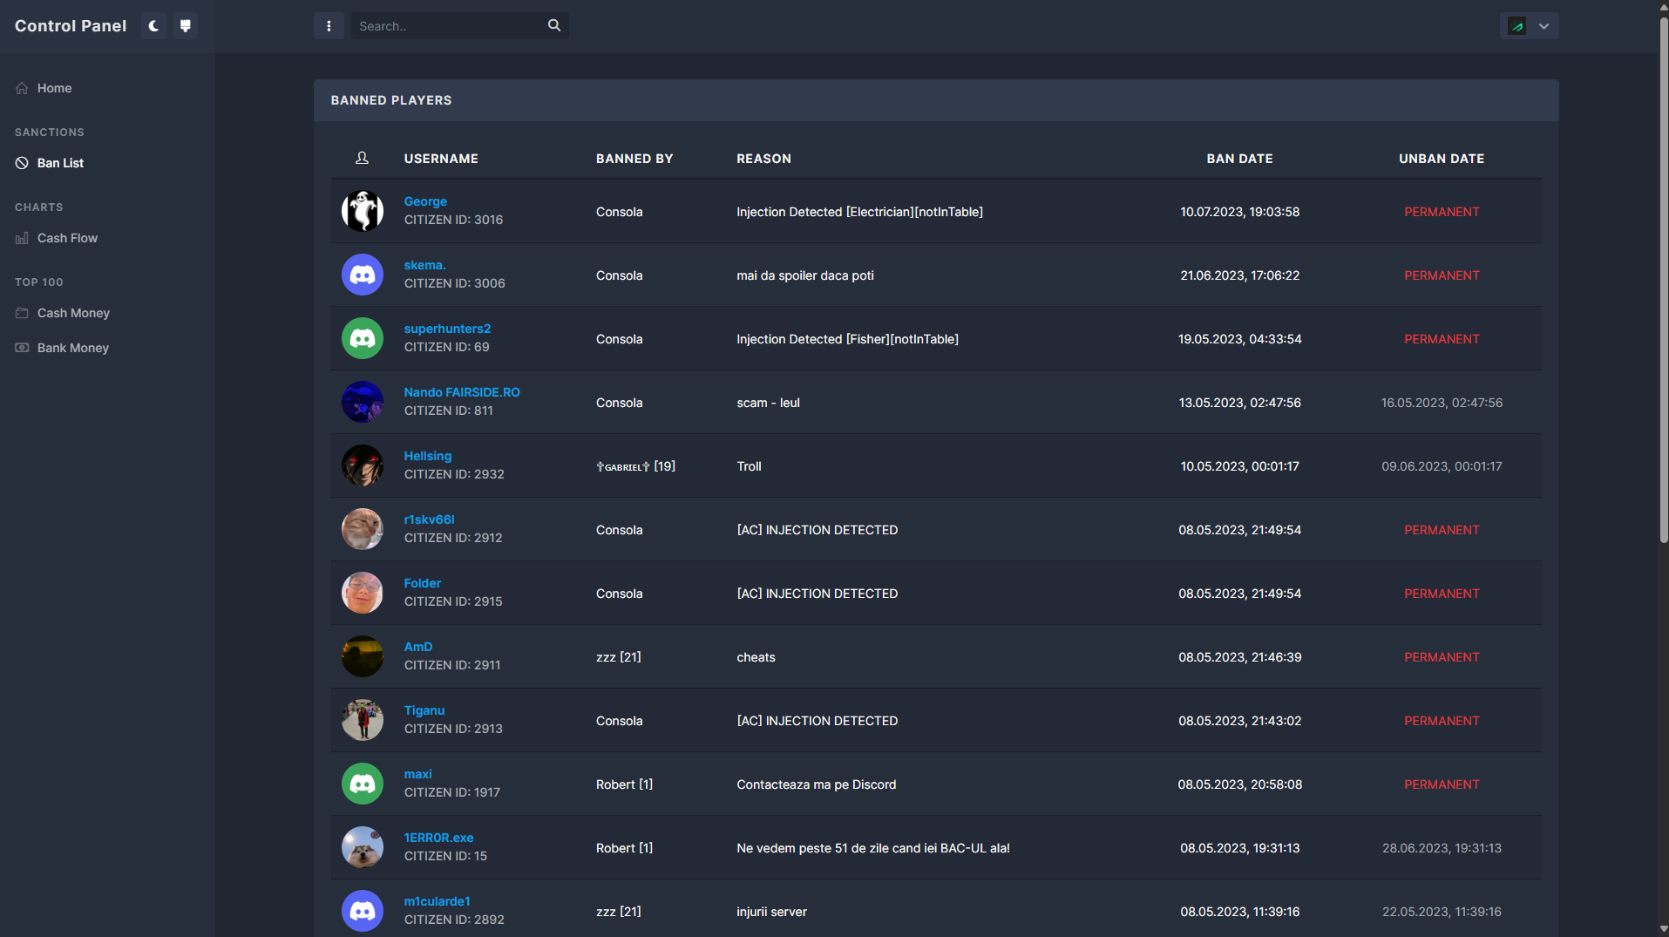Image resolution: width=1669 pixels, height=937 pixels.
Task: Expand the server selector dropdown at top right
Action: (1543, 25)
